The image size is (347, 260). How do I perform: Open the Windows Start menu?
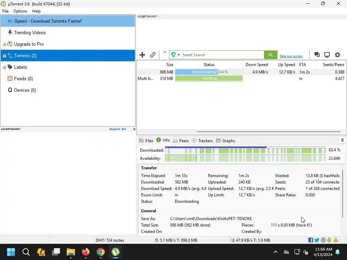pyautogui.click(x=11, y=252)
